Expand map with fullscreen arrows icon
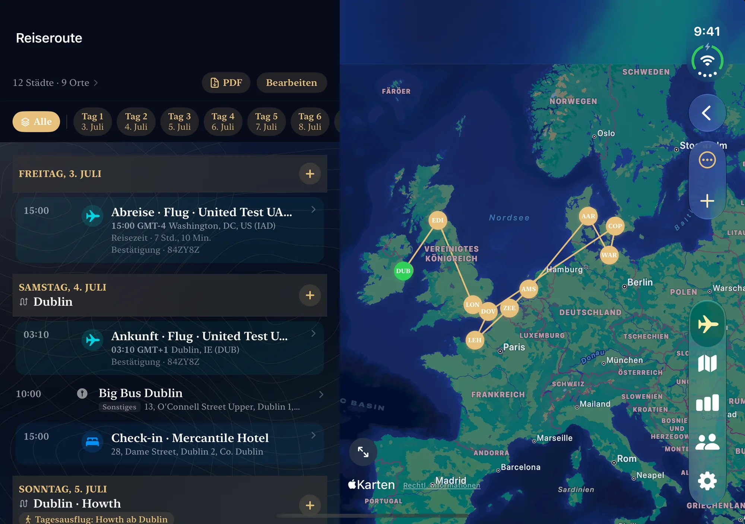Screen dimensions: 745x524 pos(363,452)
